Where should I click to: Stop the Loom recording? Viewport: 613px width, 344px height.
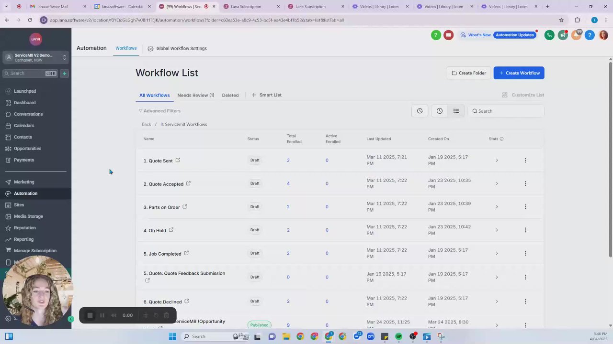click(90, 315)
